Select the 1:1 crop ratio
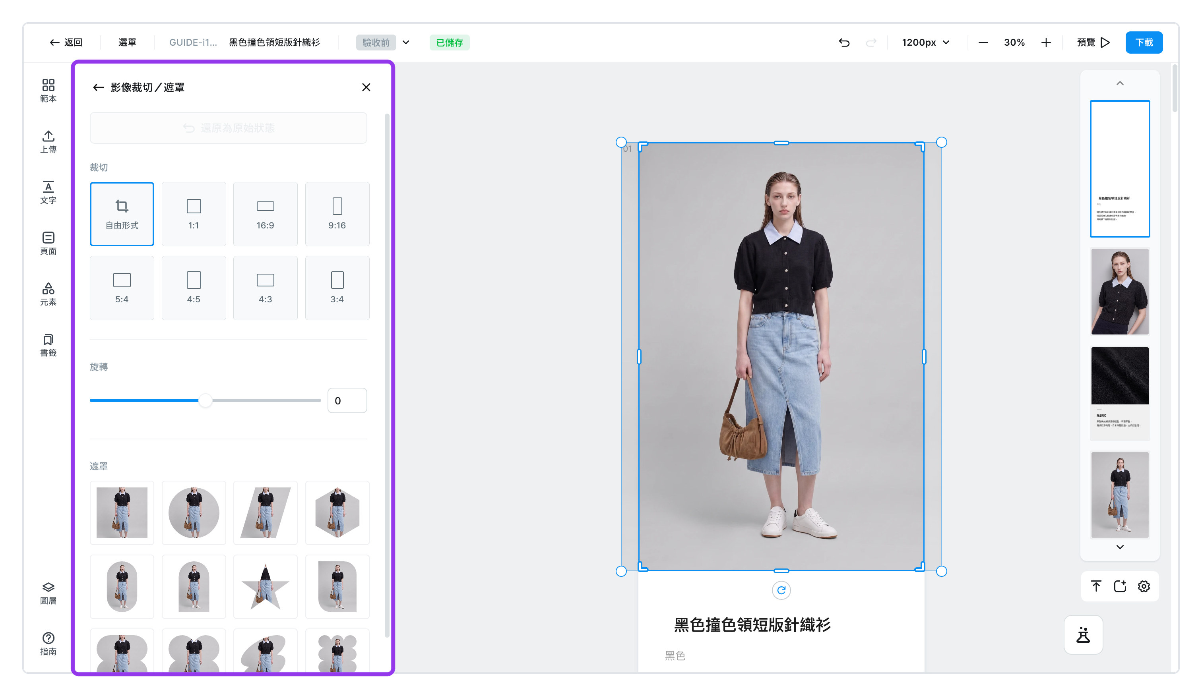Viewport: 1202px width, 696px height. 194,214
